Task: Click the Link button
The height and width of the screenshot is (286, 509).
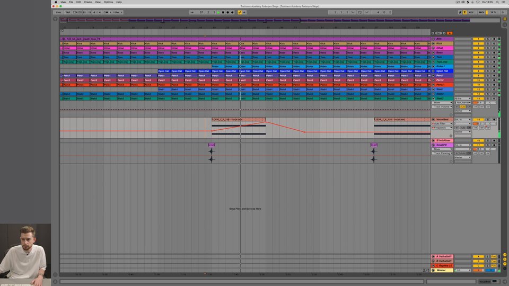Action: (x=58, y=12)
